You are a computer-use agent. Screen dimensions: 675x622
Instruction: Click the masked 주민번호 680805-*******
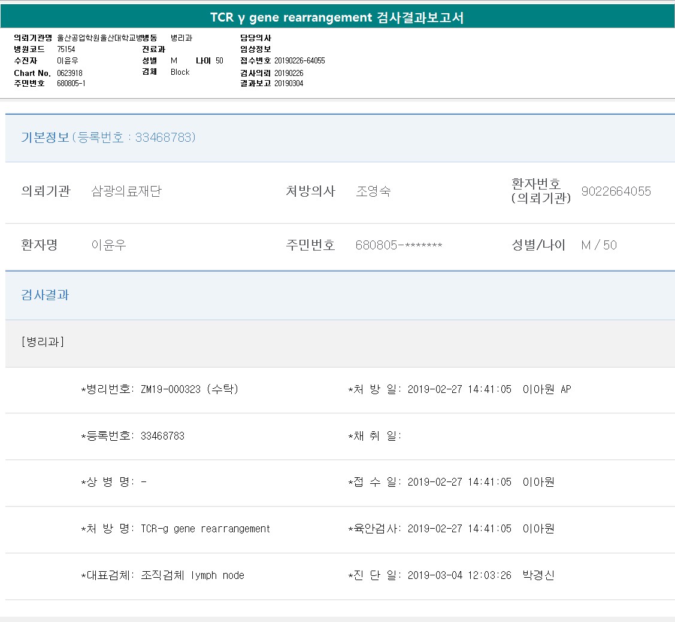tap(398, 245)
